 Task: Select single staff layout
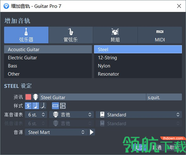55,106
